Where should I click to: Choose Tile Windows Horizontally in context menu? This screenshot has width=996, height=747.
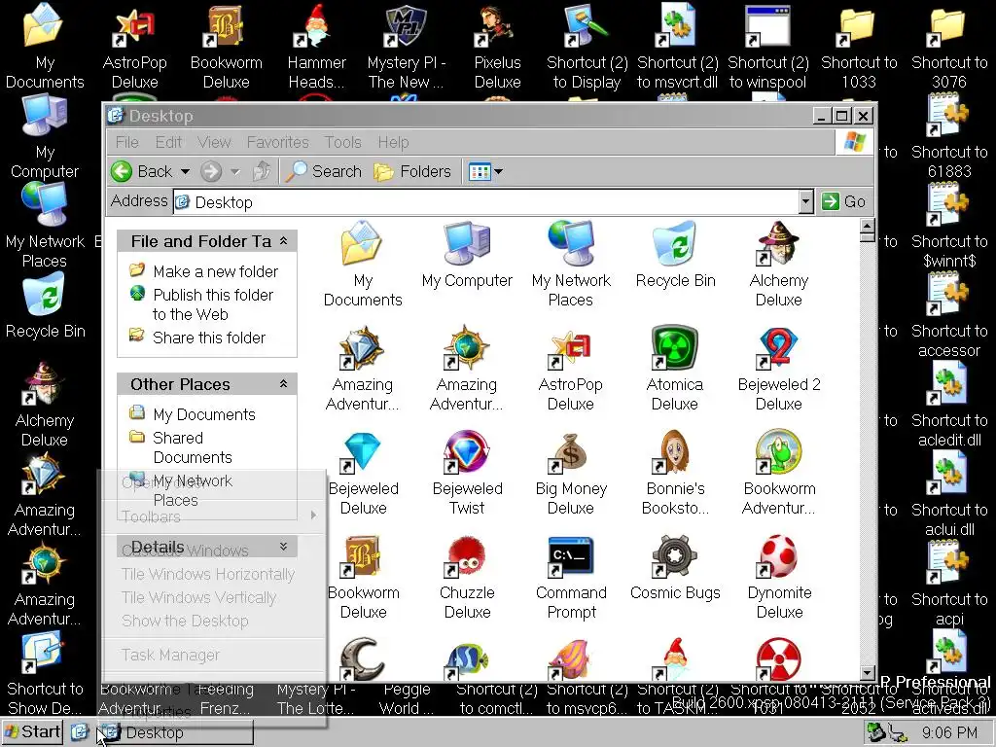click(x=213, y=574)
